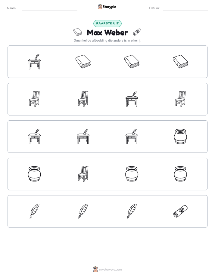Open the mystorypie.com footer link
Screen dimensions: 215x278
pyautogui.click(x=107, y=269)
